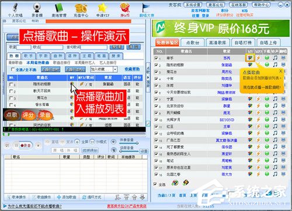Open the 加入收藏 dropdown
Viewport: 292px width, 211px height.
click(x=104, y=69)
